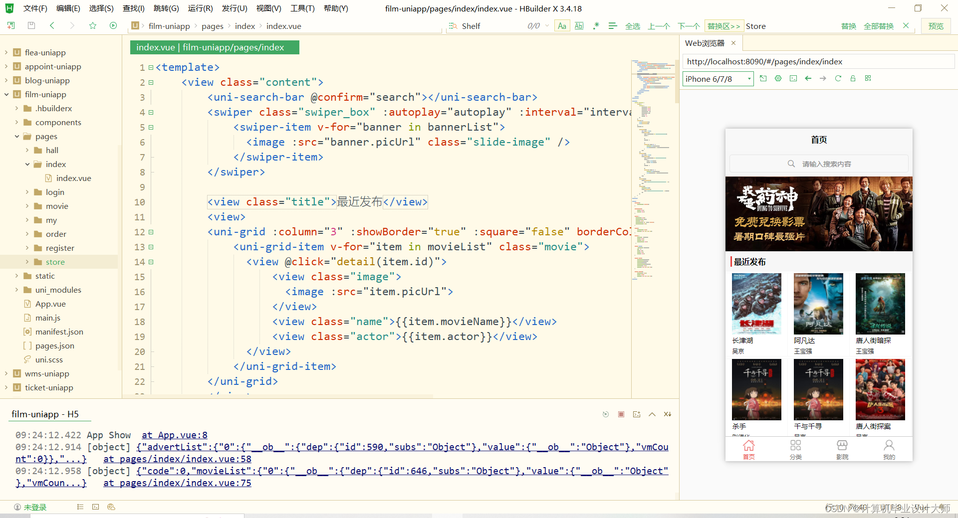Image resolution: width=958 pixels, height=518 pixels.
Task: Find previous match (上一个)
Action: [x=659, y=26]
